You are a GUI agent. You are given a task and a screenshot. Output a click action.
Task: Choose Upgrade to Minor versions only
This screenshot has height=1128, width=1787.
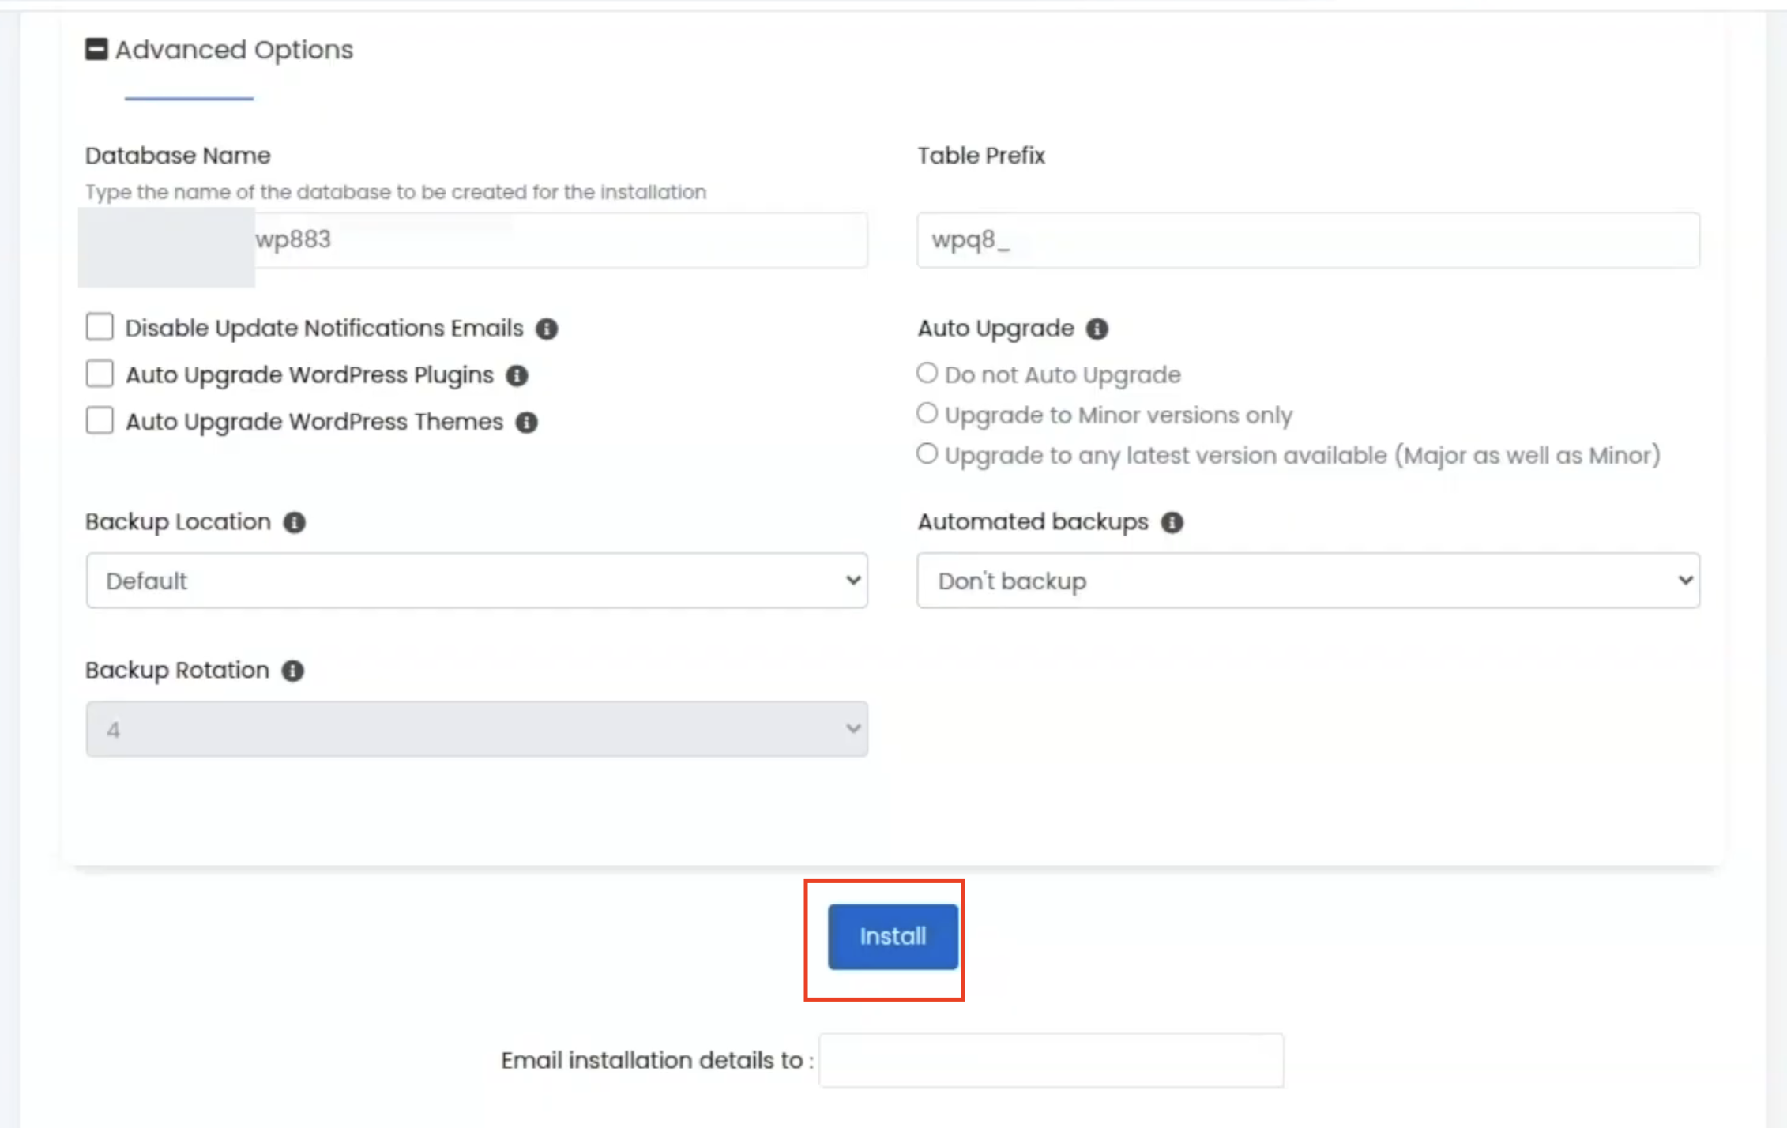pyautogui.click(x=927, y=413)
